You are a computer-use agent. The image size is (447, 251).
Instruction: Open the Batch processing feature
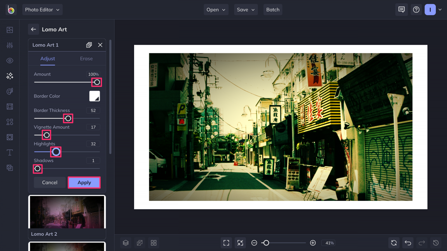tap(273, 9)
